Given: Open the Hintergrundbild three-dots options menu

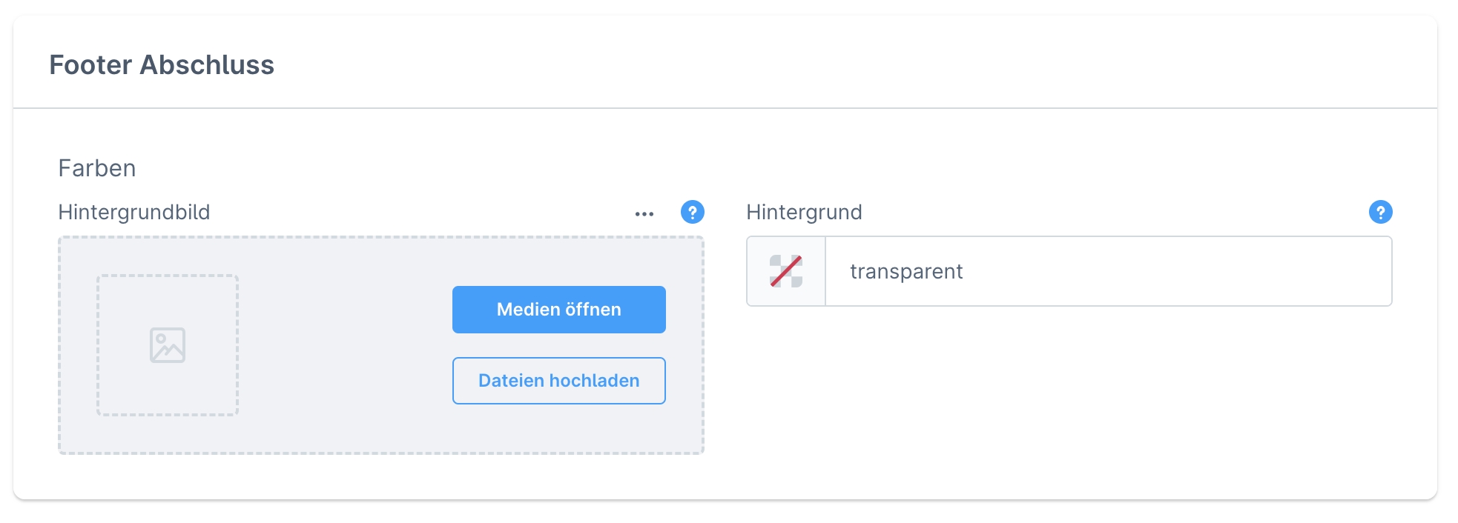Looking at the screenshot, I should (x=644, y=214).
